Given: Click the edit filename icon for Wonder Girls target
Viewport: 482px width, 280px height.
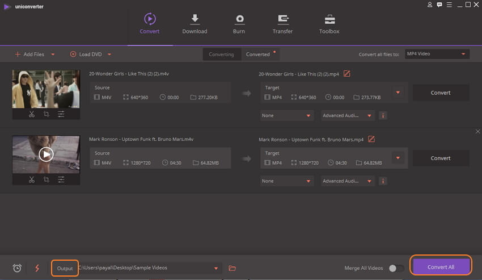Looking at the screenshot, I should click(347, 74).
